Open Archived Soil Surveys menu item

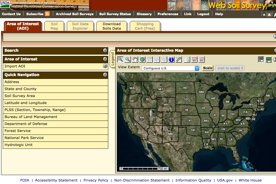tap(75, 14)
